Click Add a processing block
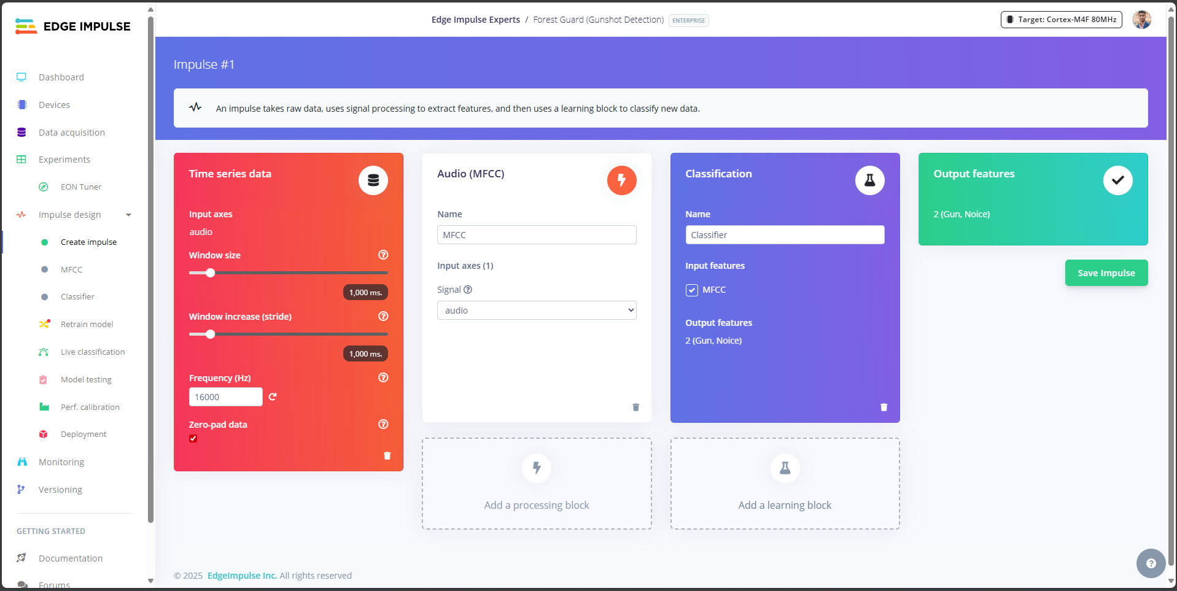Screen dimensions: 1177x591 click(537, 484)
